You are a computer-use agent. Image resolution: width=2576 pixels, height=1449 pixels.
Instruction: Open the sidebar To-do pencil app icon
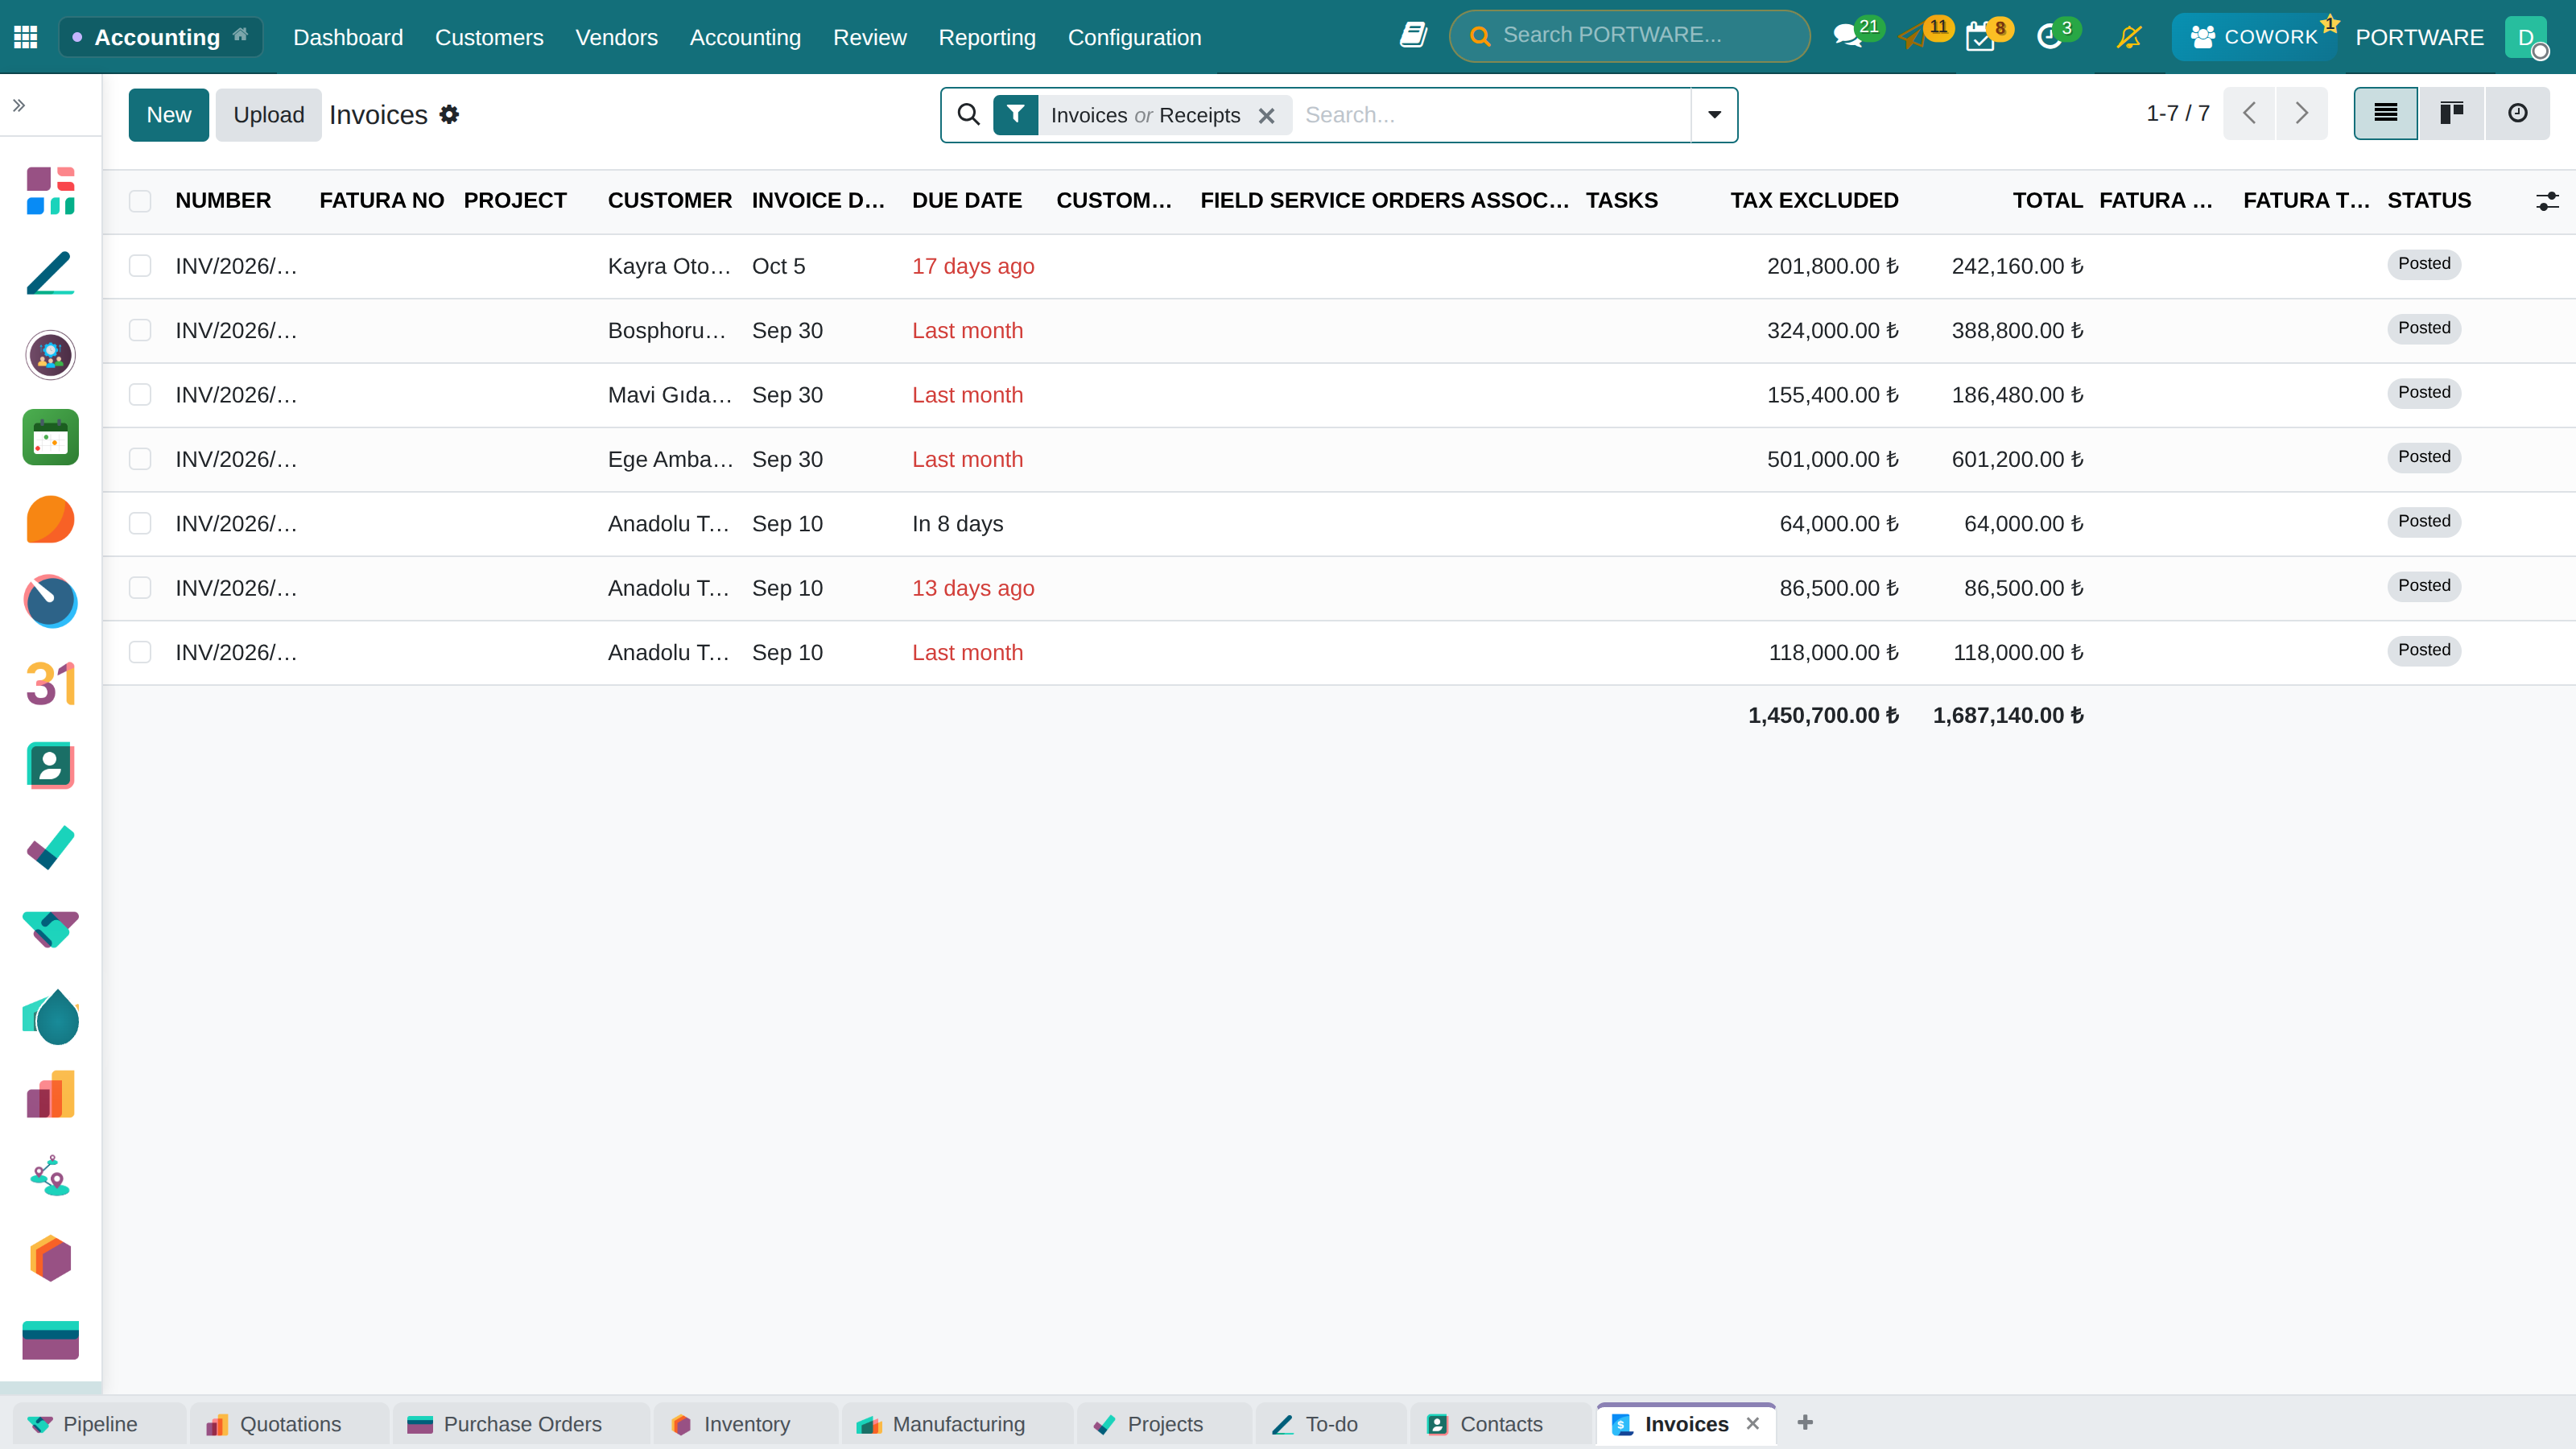50,273
